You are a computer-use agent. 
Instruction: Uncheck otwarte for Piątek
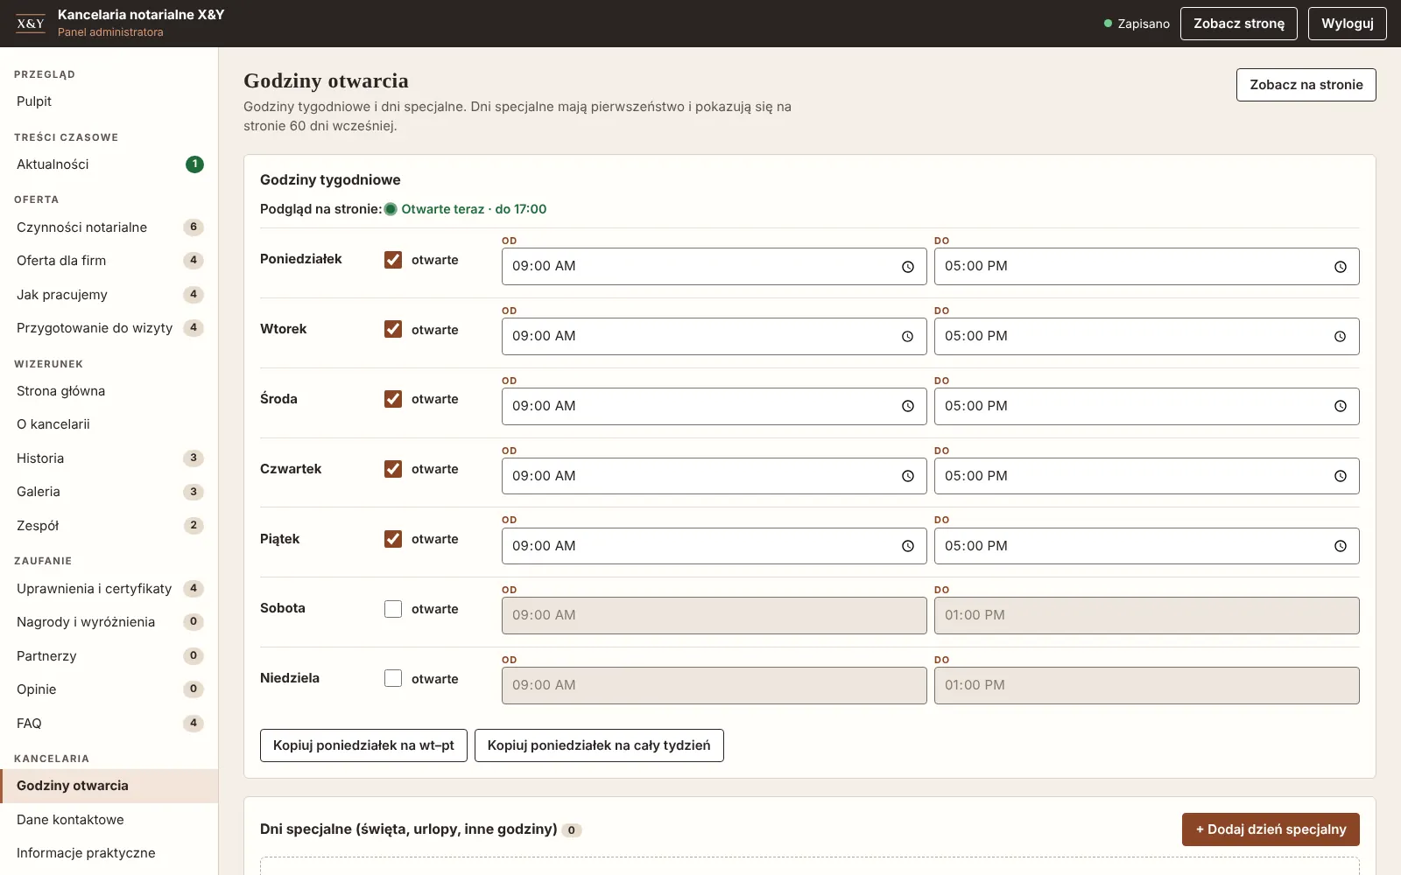393,539
